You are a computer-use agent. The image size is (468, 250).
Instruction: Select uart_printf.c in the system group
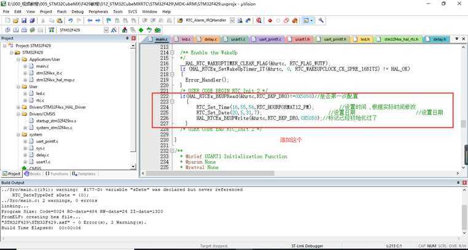[47, 142]
